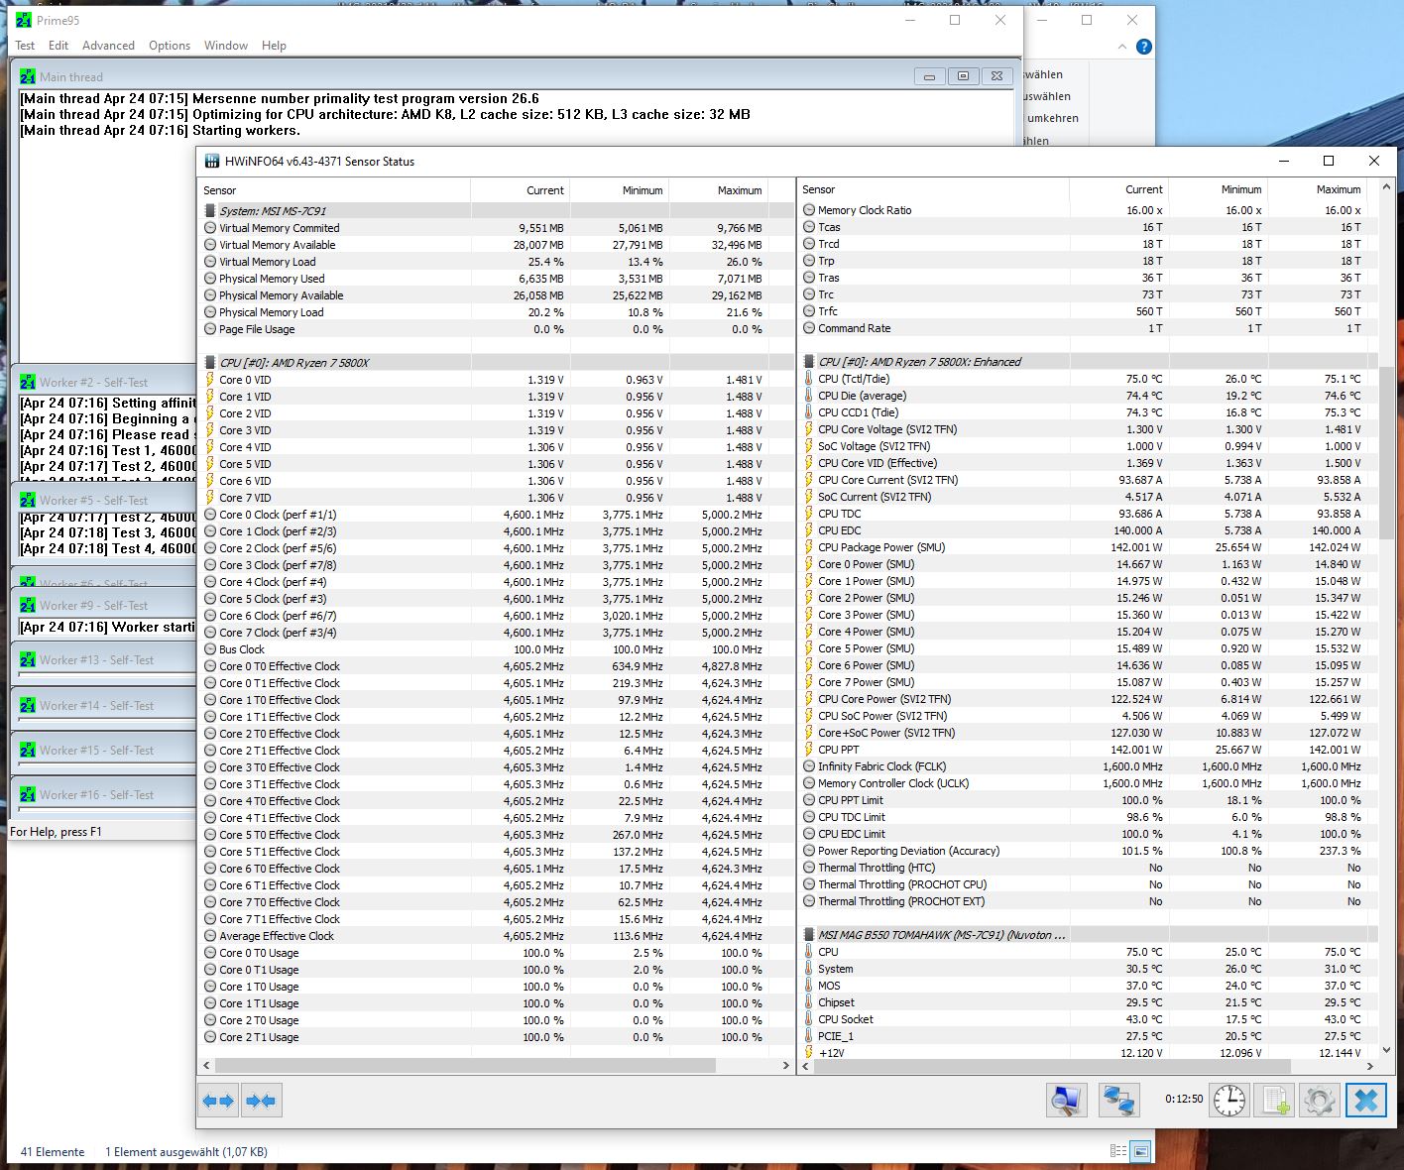
Task: Select the Memory Clock Ratio row
Action: (x=1088, y=210)
